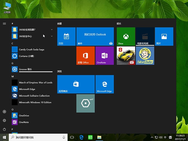Click the Windows Start button
Screen dimensions: 188x141
click(x=4, y=137)
